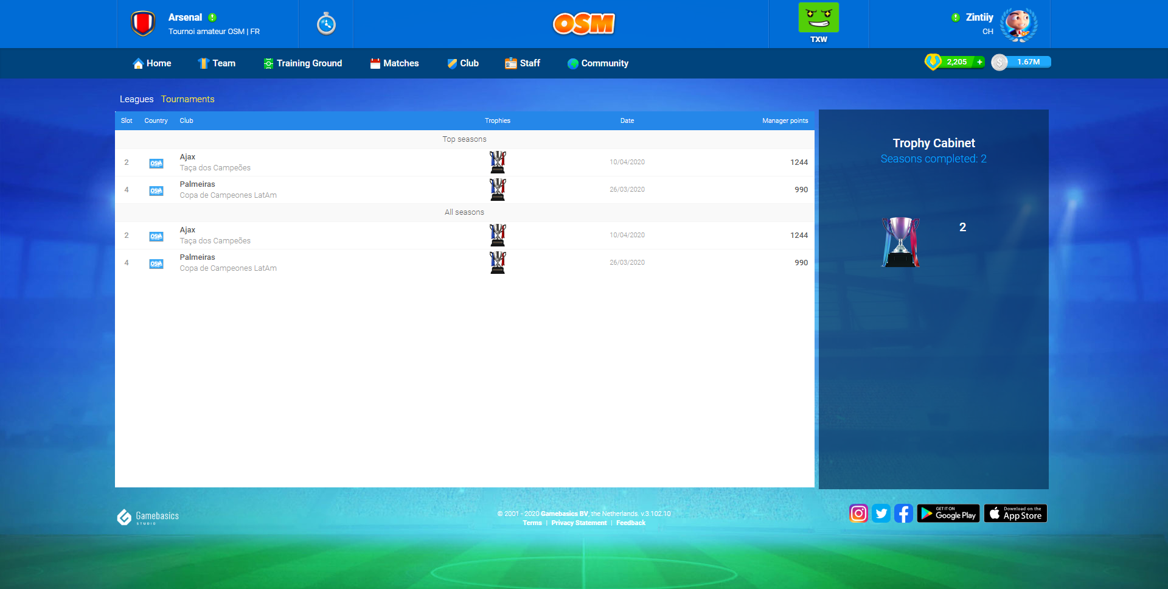Switch to the Tournaments tab
Screen dimensions: 1168x589
pyautogui.click(x=187, y=99)
